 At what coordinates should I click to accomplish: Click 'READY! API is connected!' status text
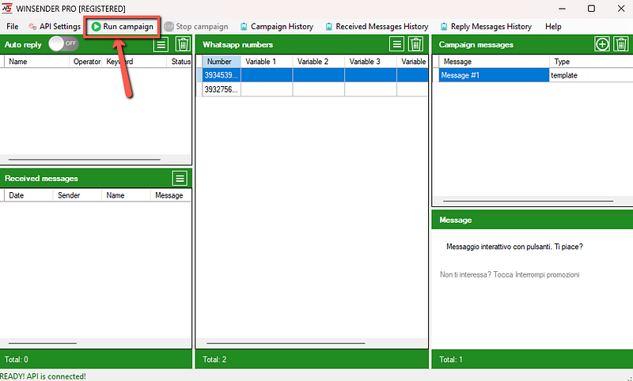point(43,376)
